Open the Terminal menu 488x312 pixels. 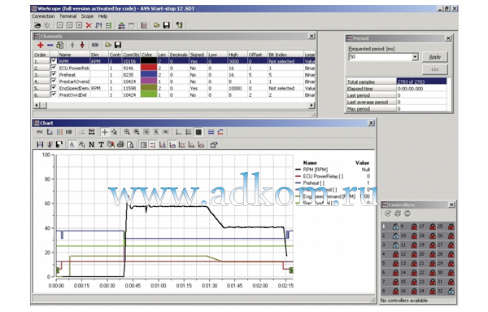pyautogui.click(x=68, y=16)
